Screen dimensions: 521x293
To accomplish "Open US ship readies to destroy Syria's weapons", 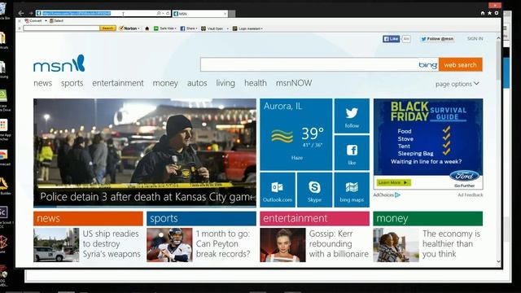I will (112, 244).
